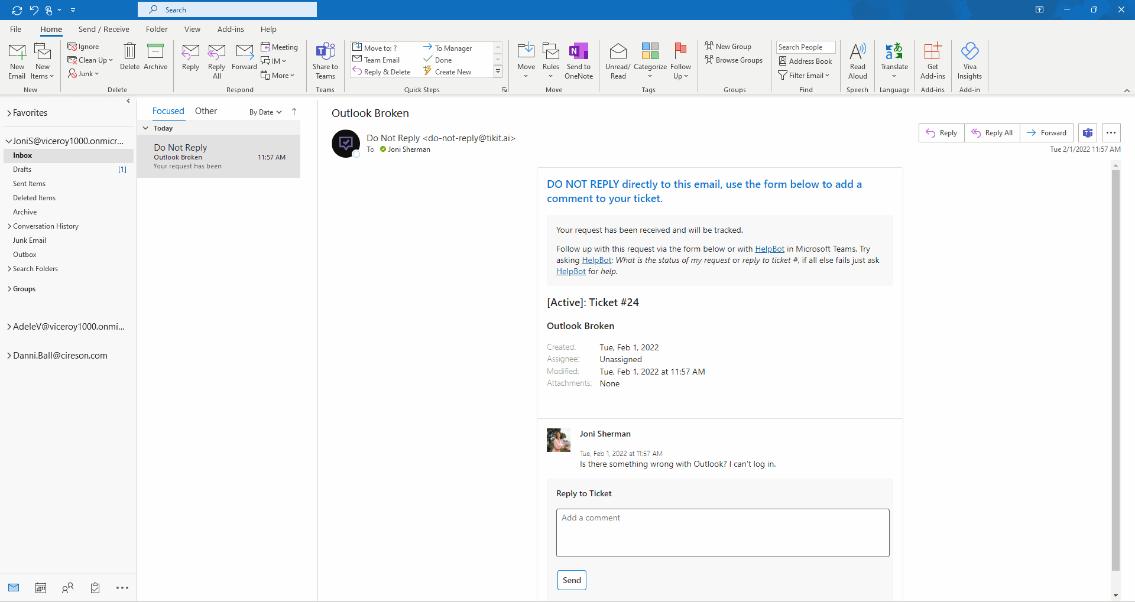The image size is (1135, 602).
Task: Select the Focused inbox tab
Action: pyautogui.click(x=168, y=111)
